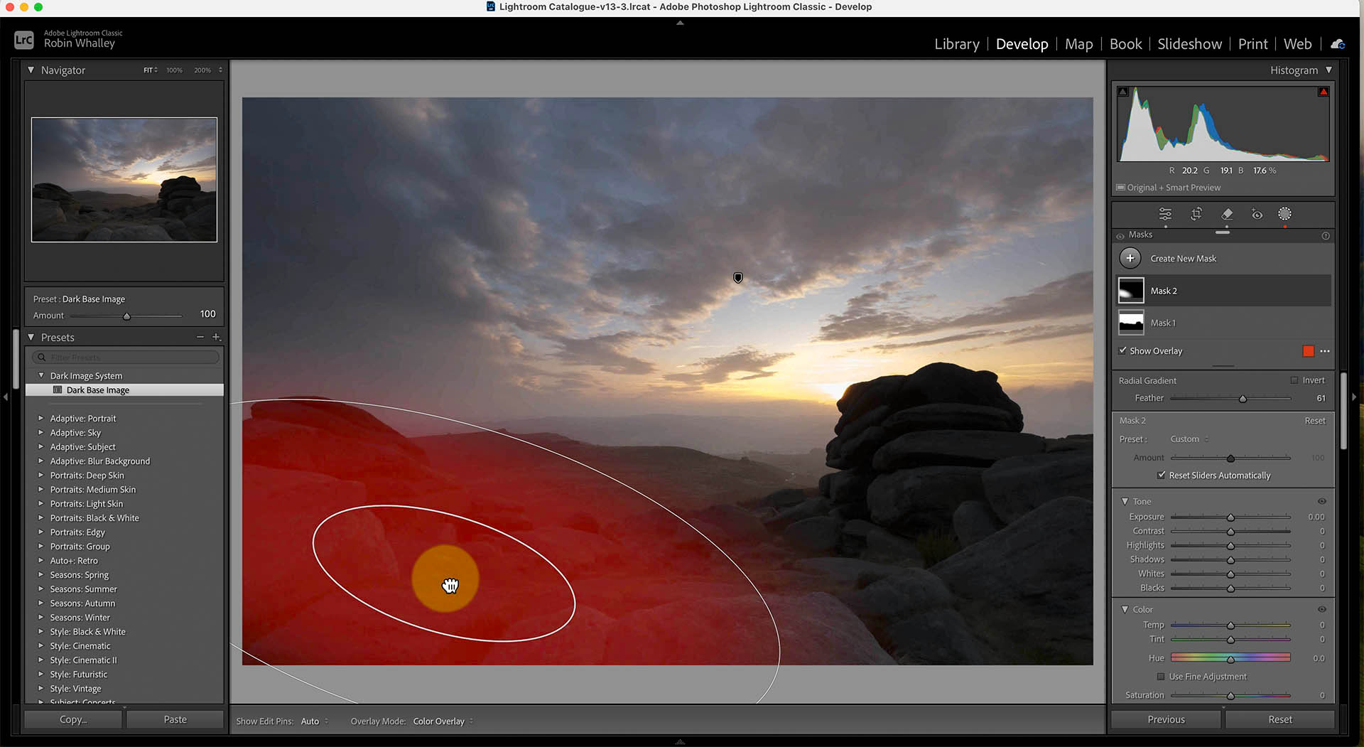Click the Dark Base Image preset icon
The height and width of the screenshot is (747, 1364).
pos(58,389)
